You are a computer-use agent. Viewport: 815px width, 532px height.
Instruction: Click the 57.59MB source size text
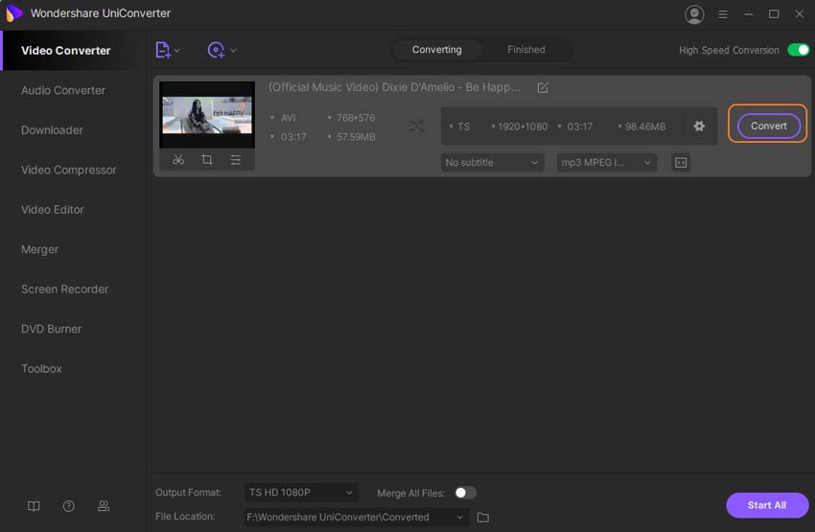tap(356, 137)
